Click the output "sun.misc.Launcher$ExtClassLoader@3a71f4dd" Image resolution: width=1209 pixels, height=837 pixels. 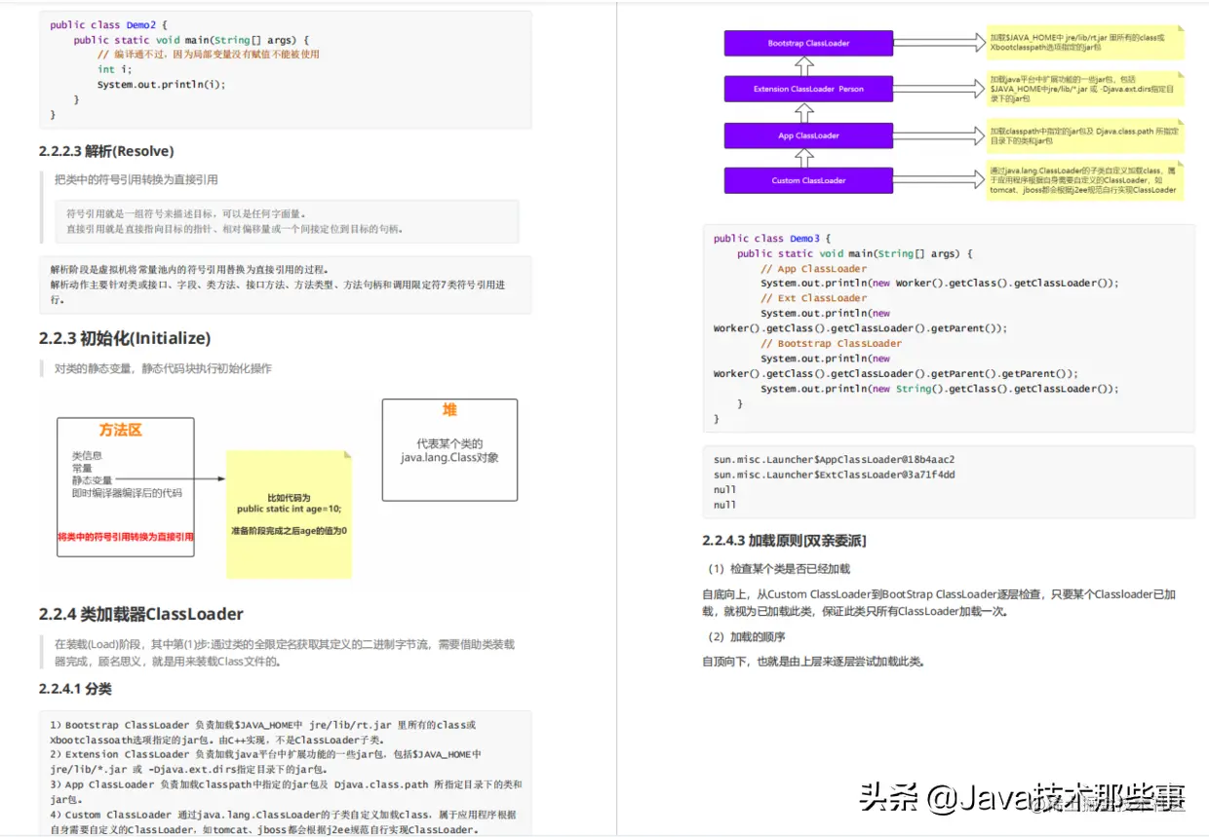tap(834, 475)
